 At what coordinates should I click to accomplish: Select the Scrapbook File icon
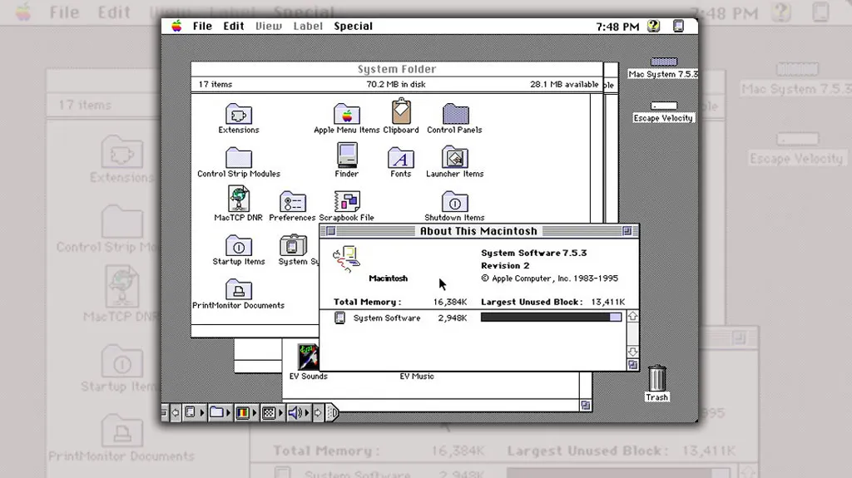coord(347,201)
